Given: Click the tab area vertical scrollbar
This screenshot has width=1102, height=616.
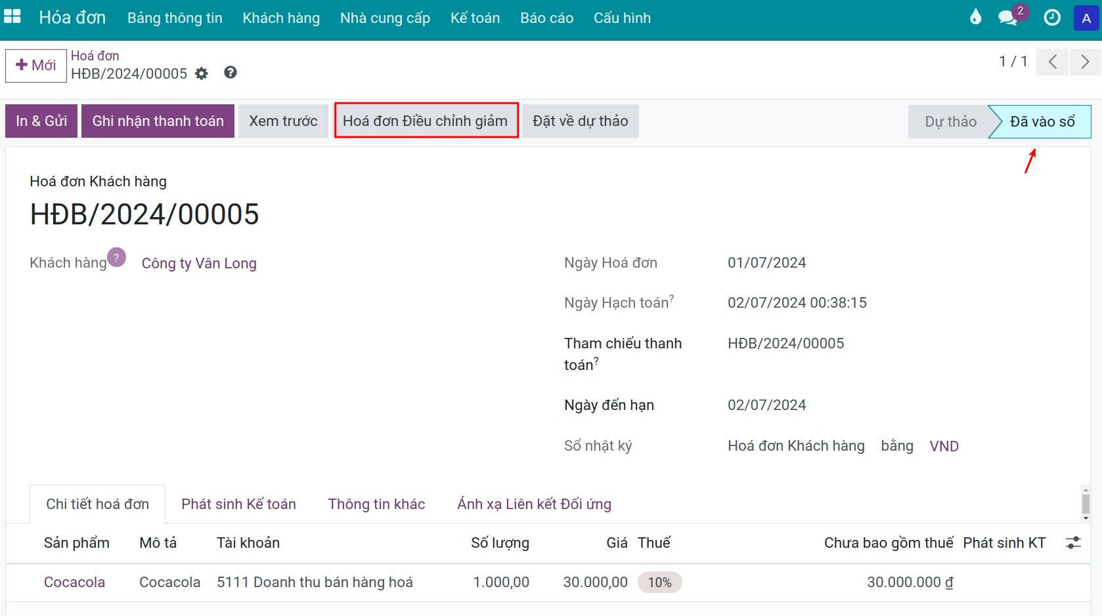Looking at the screenshot, I should [x=1086, y=504].
